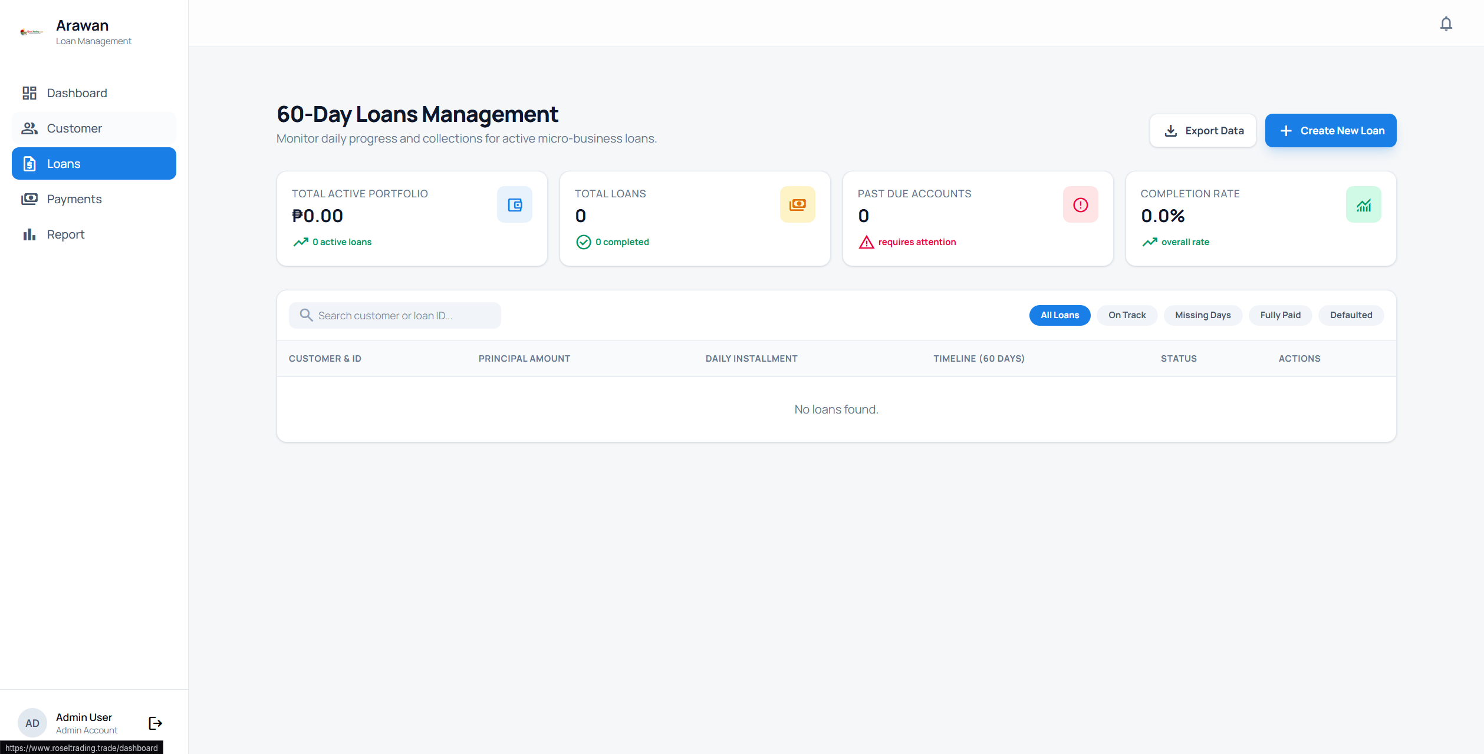
Task: Navigate to Report
Action: 94,234
